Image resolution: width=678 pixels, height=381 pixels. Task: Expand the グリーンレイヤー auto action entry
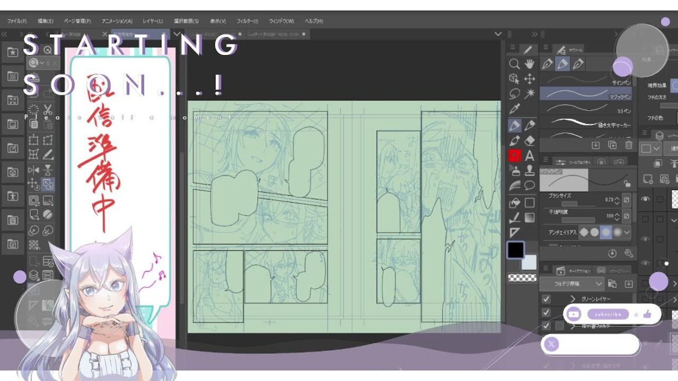[x=573, y=299]
